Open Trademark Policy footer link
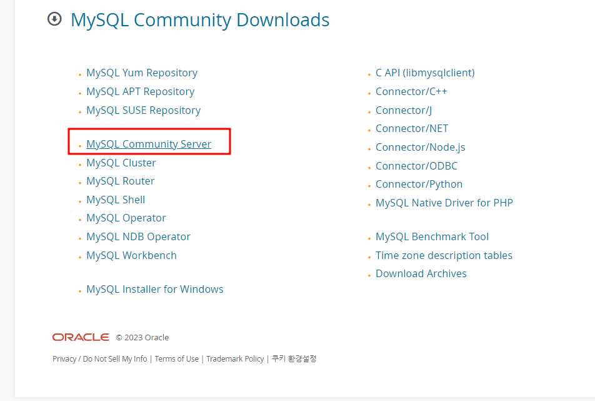The image size is (595, 401). [x=235, y=359]
